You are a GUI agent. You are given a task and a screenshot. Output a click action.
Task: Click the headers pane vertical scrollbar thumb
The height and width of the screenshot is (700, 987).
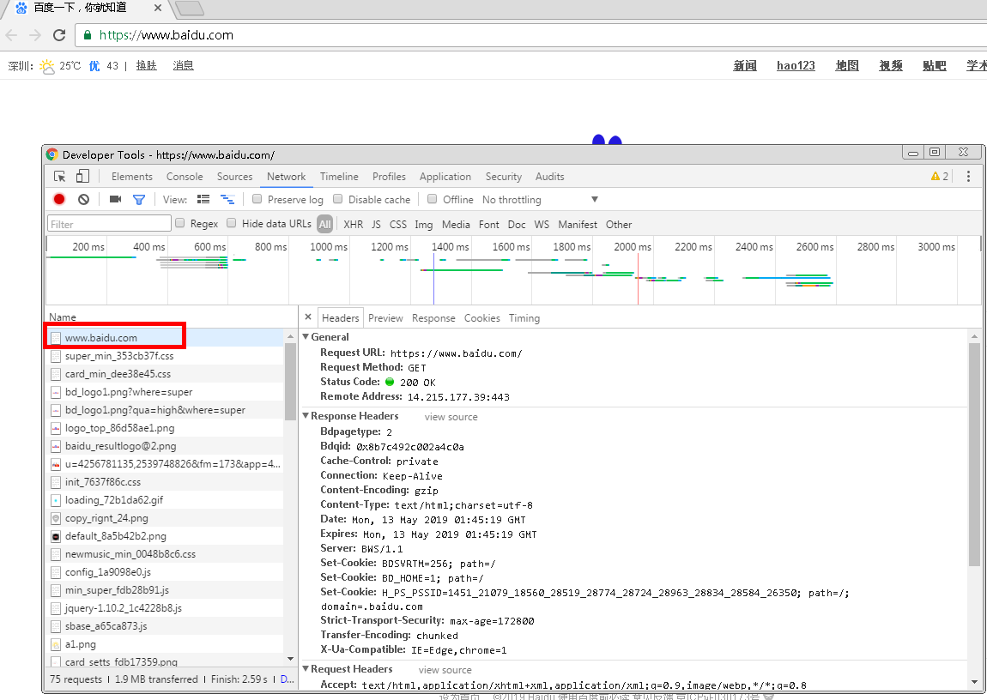click(x=974, y=454)
